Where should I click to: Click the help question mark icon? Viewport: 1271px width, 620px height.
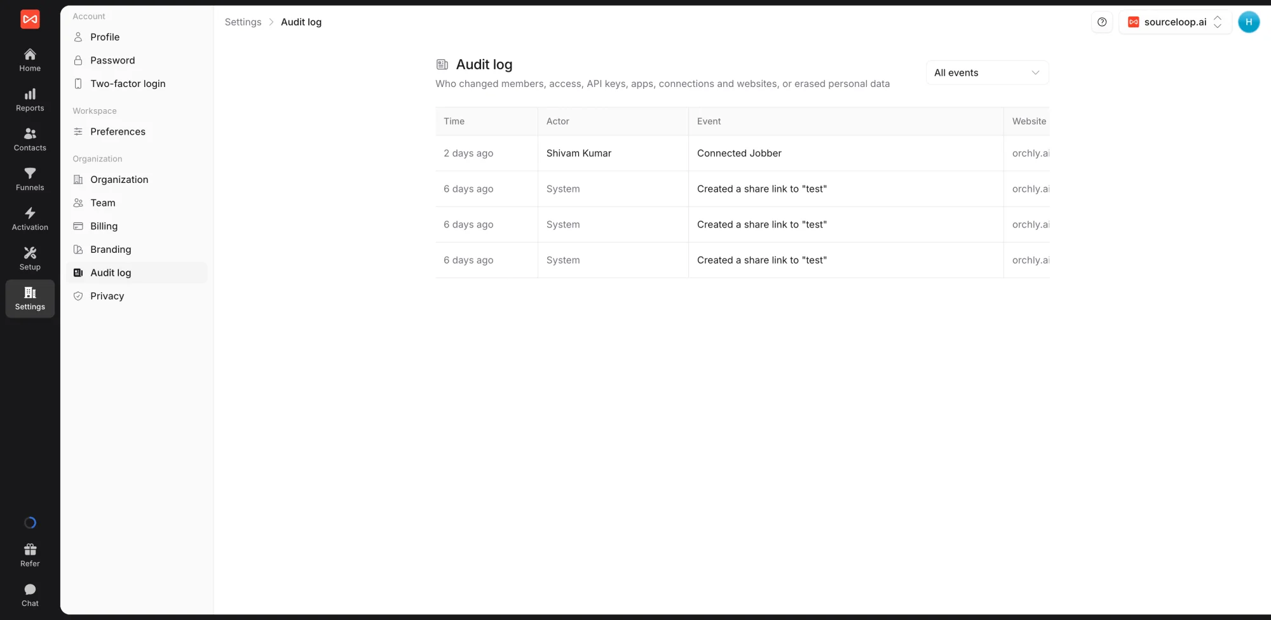point(1102,22)
